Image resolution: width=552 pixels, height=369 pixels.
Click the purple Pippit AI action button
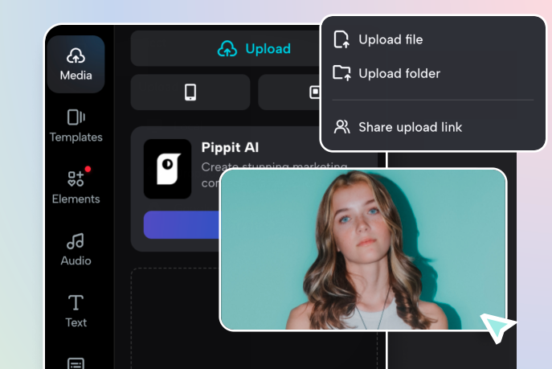[x=182, y=225]
